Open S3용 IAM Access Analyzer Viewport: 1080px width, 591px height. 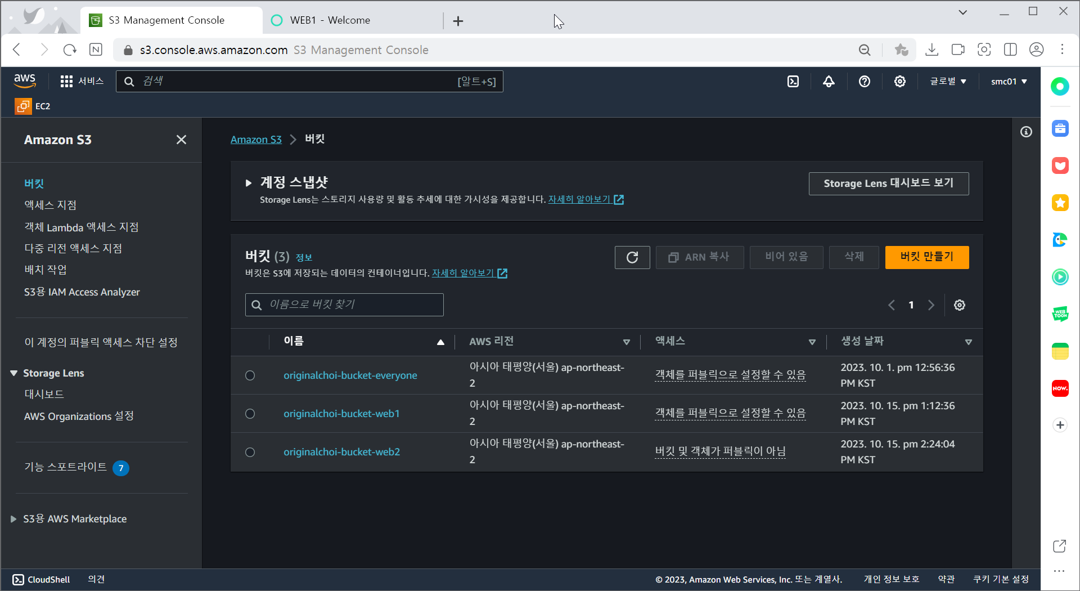(82, 292)
